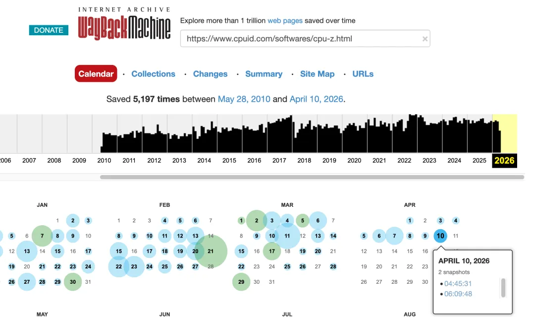Select February 22 capture day
The height and width of the screenshot is (317, 535).
(119, 266)
